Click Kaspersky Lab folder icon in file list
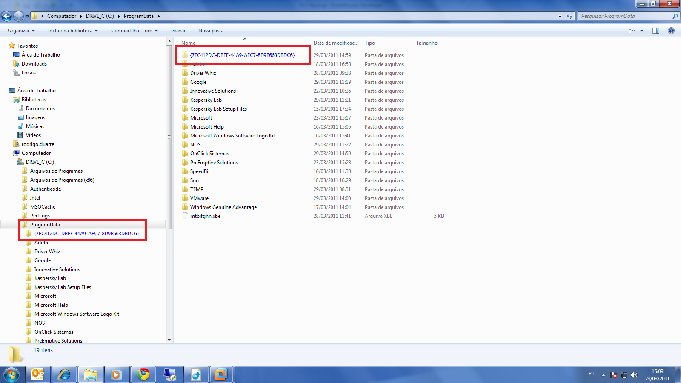Viewport: 681px width, 383px height. (185, 100)
